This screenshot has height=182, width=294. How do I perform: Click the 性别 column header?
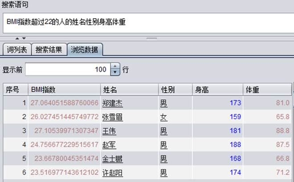click(175, 89)
